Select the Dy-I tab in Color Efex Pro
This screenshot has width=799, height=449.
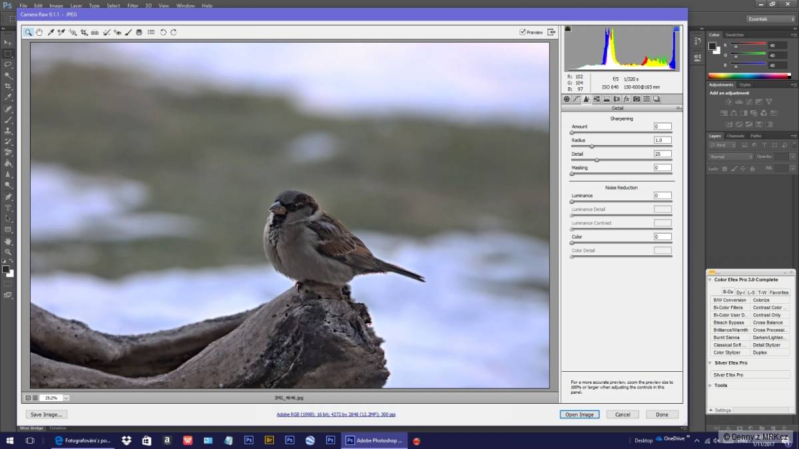pyautogui.click(x=740, y=292)
